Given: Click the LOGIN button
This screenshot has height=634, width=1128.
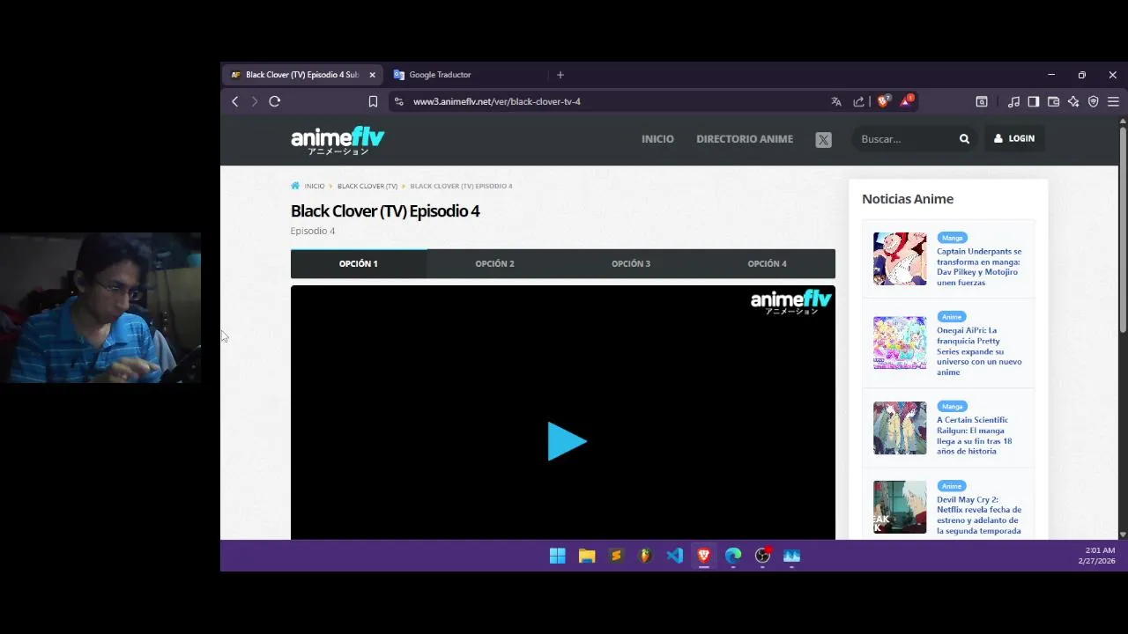Looking at the screenshot, I should 1014,138.
